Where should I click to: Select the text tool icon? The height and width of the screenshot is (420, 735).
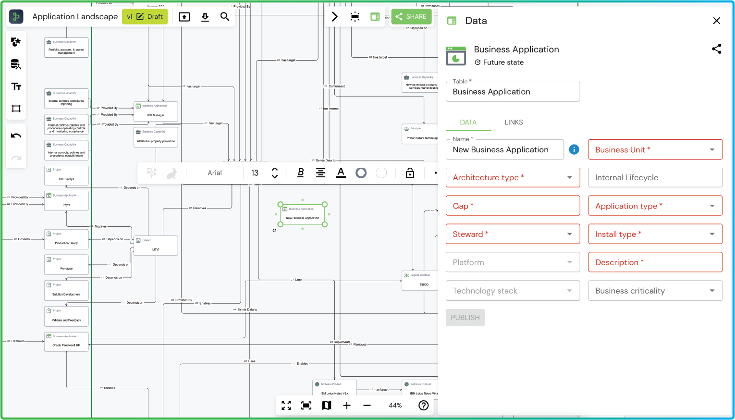point(16,86)
